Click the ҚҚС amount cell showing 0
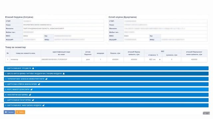The width and height of the screenshot is (213, 119). point(172,59)
